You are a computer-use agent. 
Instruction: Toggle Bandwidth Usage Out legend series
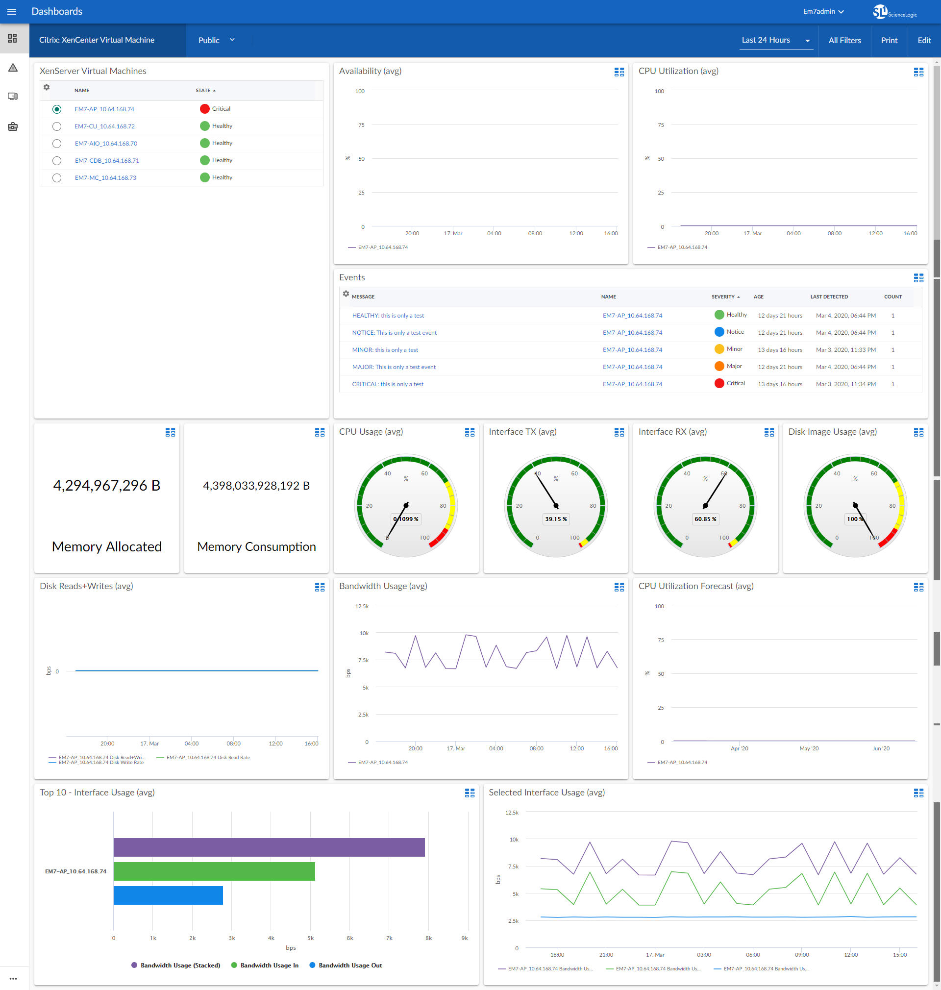[346, 965]
